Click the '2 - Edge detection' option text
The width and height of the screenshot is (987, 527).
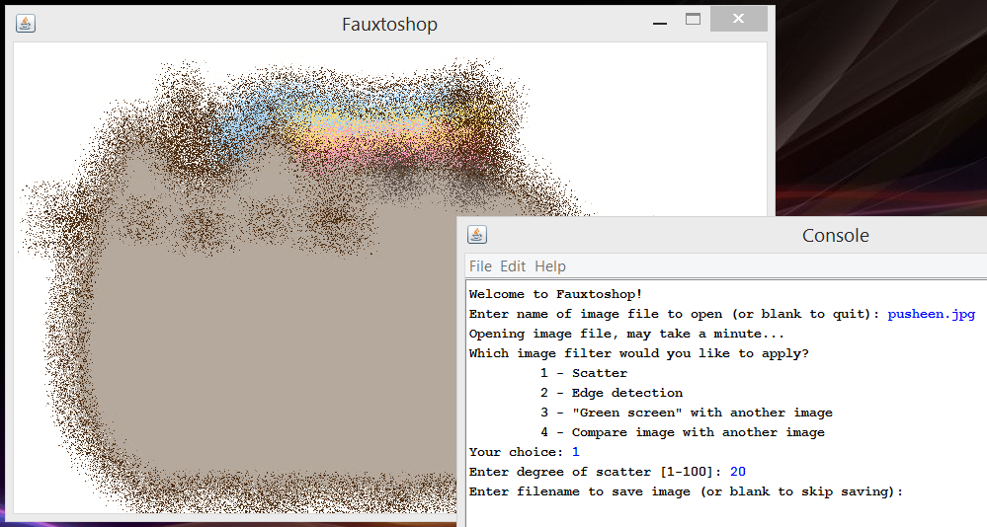coord(612,393)
